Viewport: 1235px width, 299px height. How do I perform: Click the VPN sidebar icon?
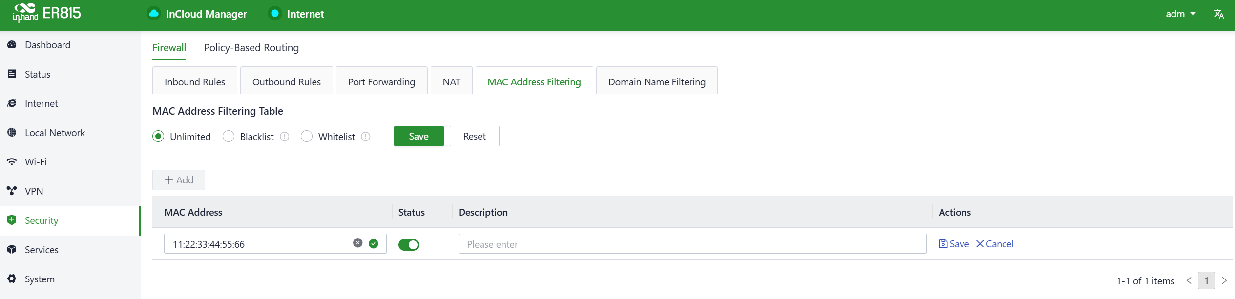[x=12, y=191]
